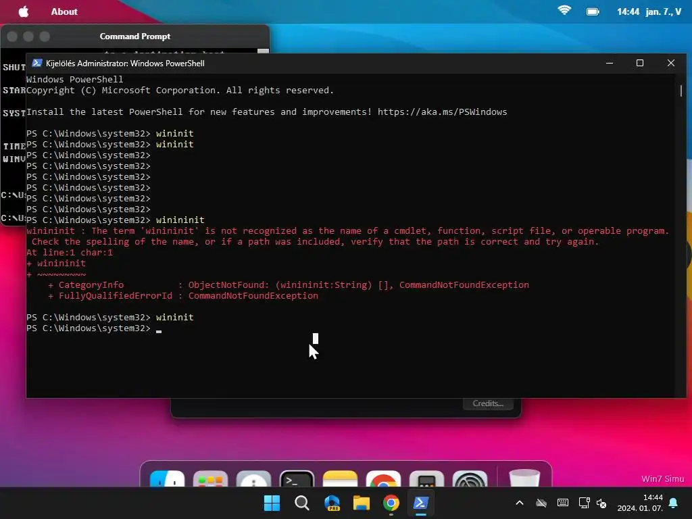Open the Apple menu

[24, 11]
